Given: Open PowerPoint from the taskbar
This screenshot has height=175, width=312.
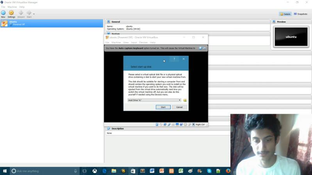Looking at the screenshot, I should click(162, 171).
